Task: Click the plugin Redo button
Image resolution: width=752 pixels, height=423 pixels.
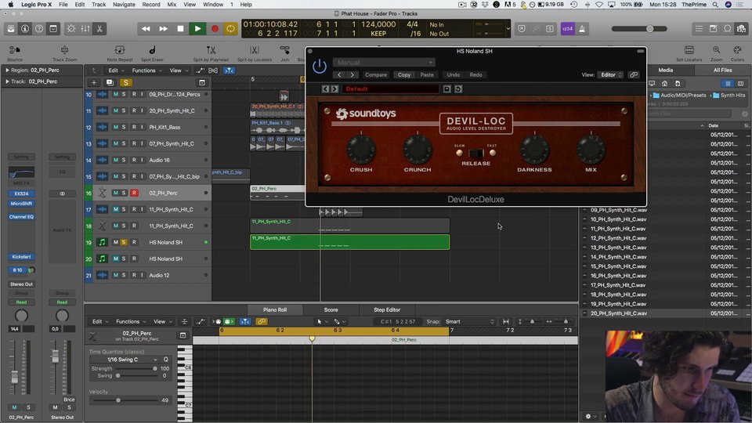Action: pos(475,75)
